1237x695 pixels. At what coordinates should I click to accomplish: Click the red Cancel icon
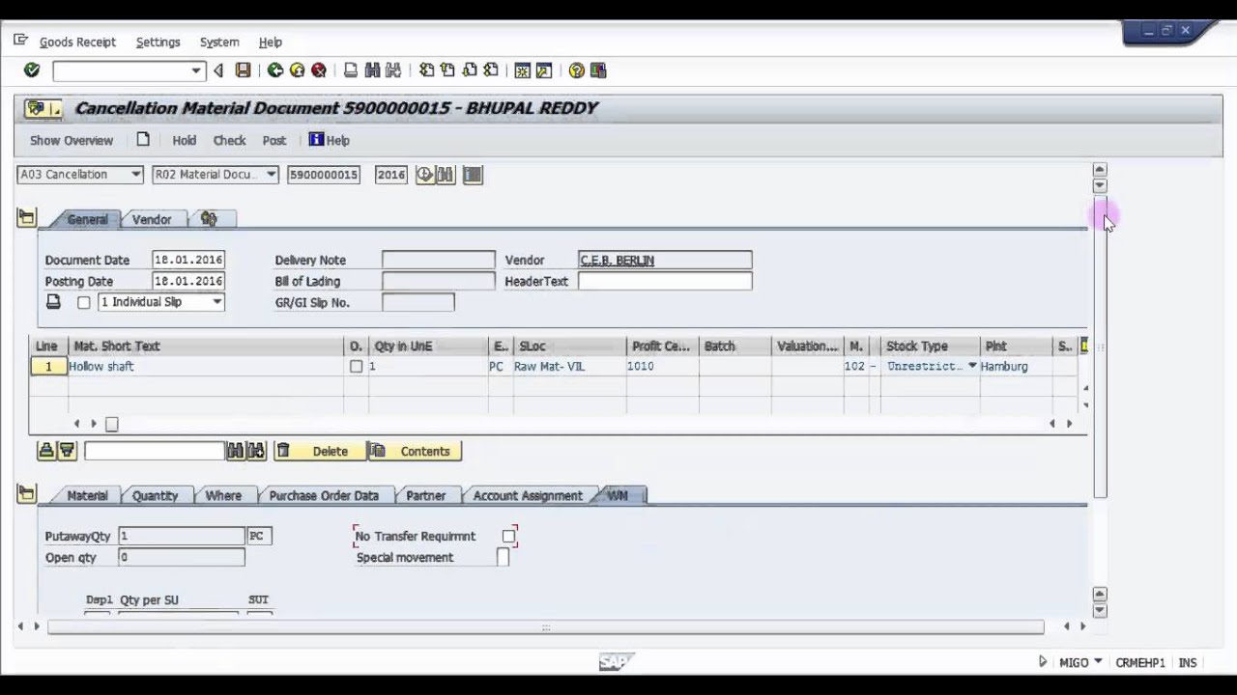(x=318, y=70)
